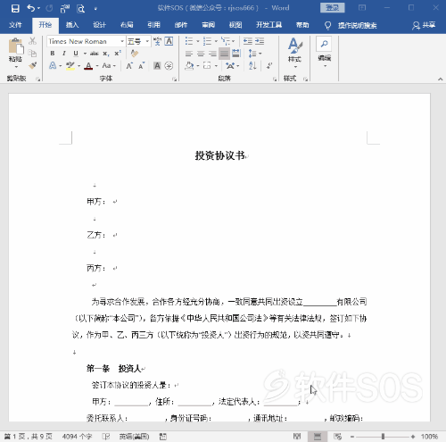The image size is (446, 442).
Task: Open the 布局 ribbon tab
Action: tap(127, 25)
